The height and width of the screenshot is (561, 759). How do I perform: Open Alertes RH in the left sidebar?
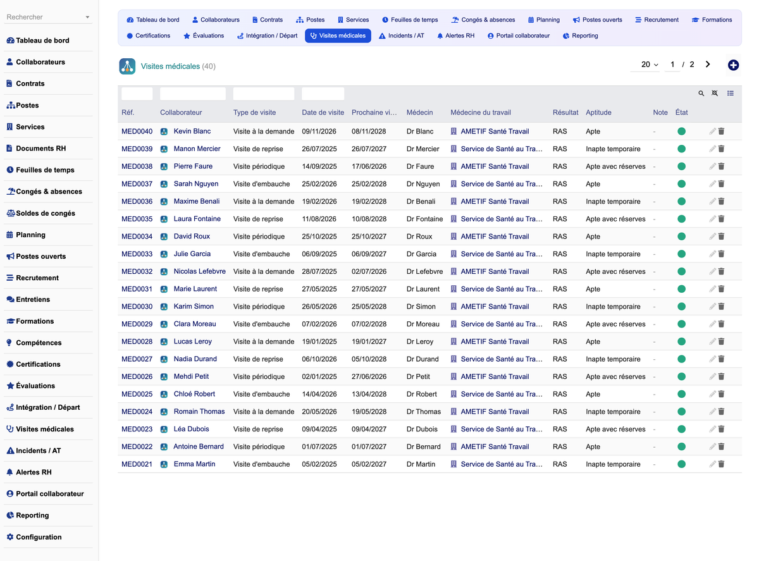pyautogui.click(x=29, y=472)
